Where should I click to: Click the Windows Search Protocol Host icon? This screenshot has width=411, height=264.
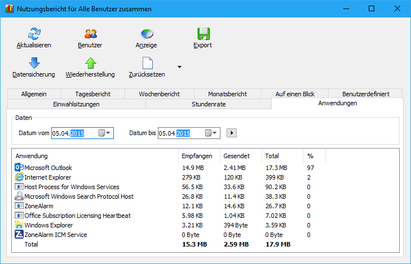[19, 196]
